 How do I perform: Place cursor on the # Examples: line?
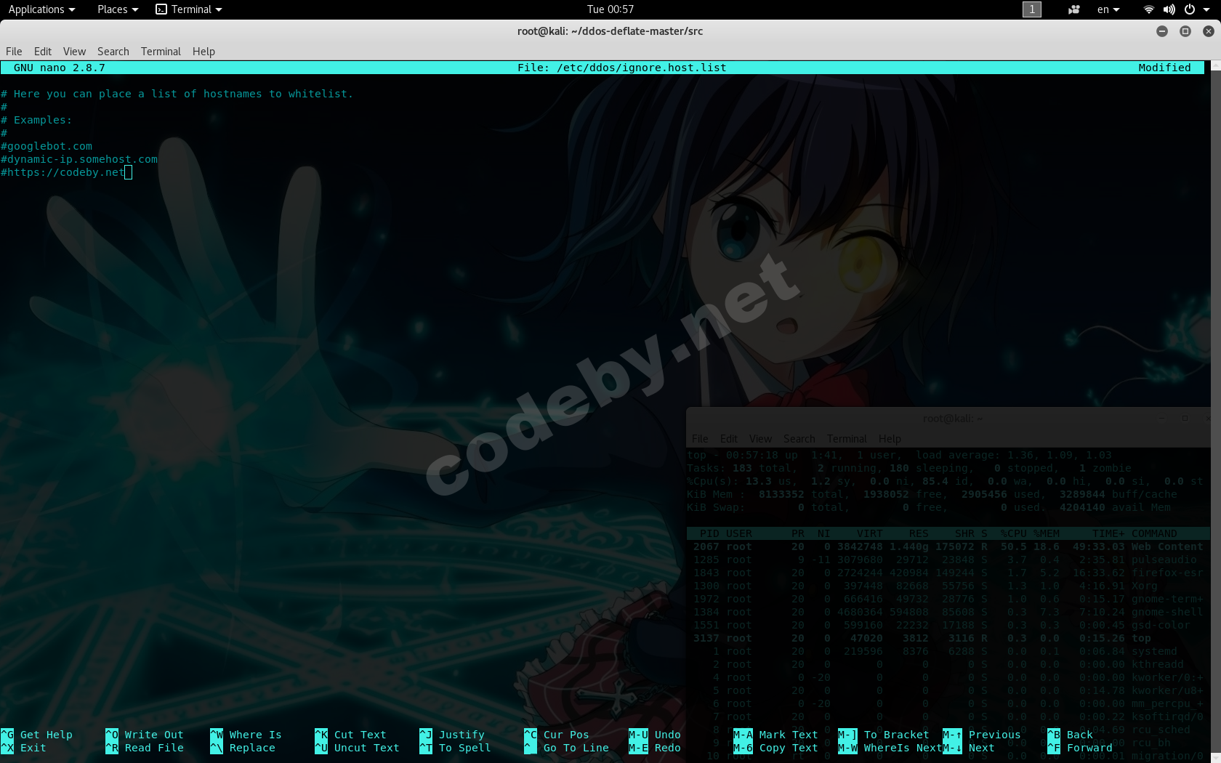point(36,120)
